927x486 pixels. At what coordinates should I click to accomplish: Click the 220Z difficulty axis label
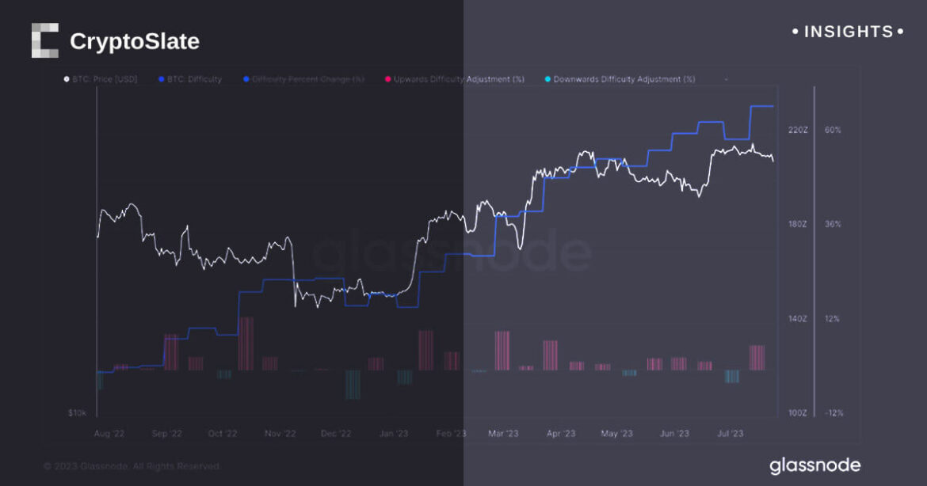(797, 130)
